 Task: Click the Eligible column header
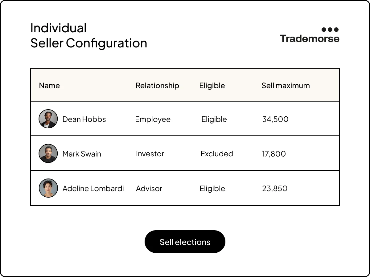[212, 86]
